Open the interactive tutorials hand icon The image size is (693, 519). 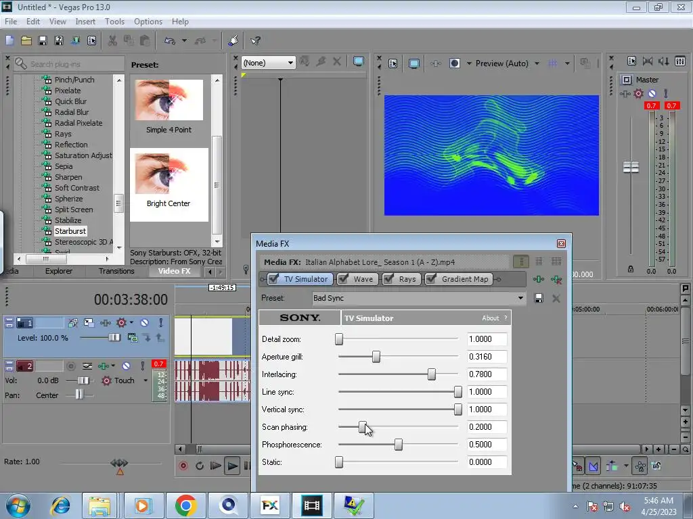(233, 41)
